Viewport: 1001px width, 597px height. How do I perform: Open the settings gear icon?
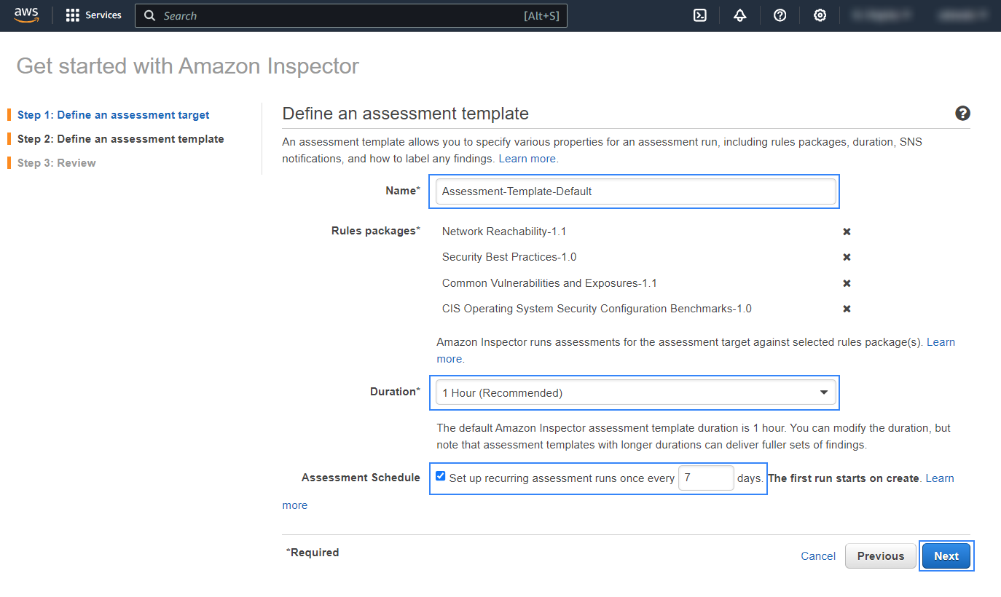[820, 15]
